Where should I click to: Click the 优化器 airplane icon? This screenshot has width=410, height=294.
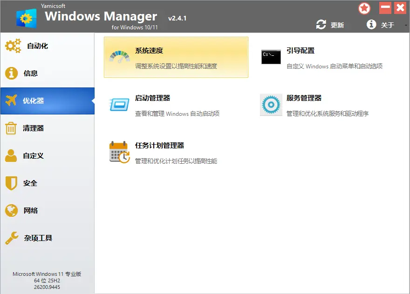click(x=11, y=100)
